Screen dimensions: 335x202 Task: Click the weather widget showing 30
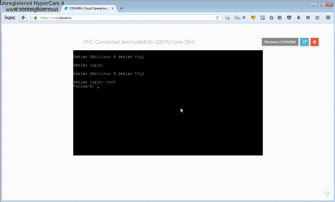click(x=239, y=18)
